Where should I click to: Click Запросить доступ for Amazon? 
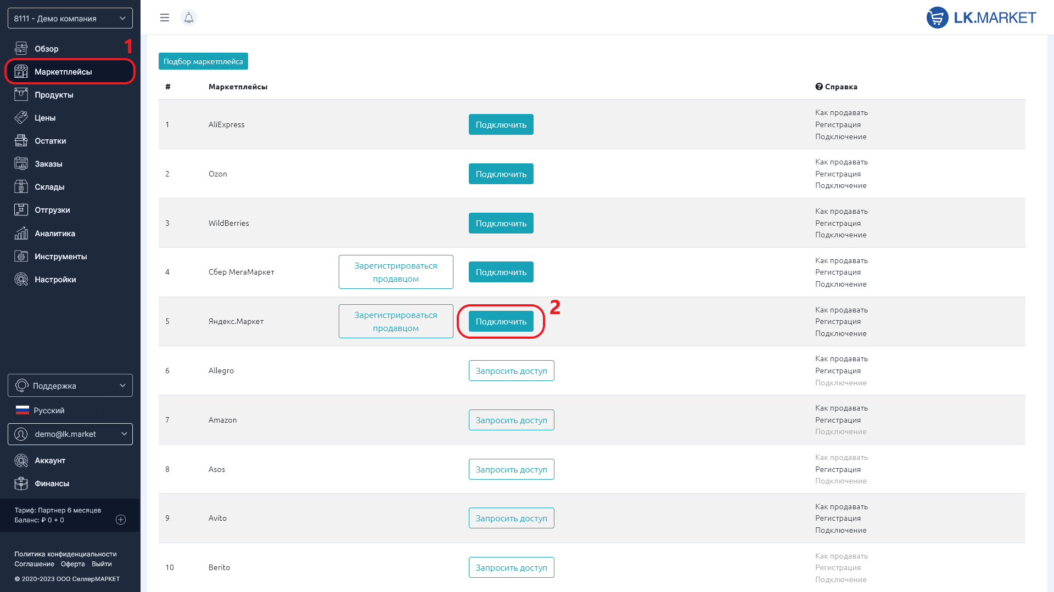[511, 420]
